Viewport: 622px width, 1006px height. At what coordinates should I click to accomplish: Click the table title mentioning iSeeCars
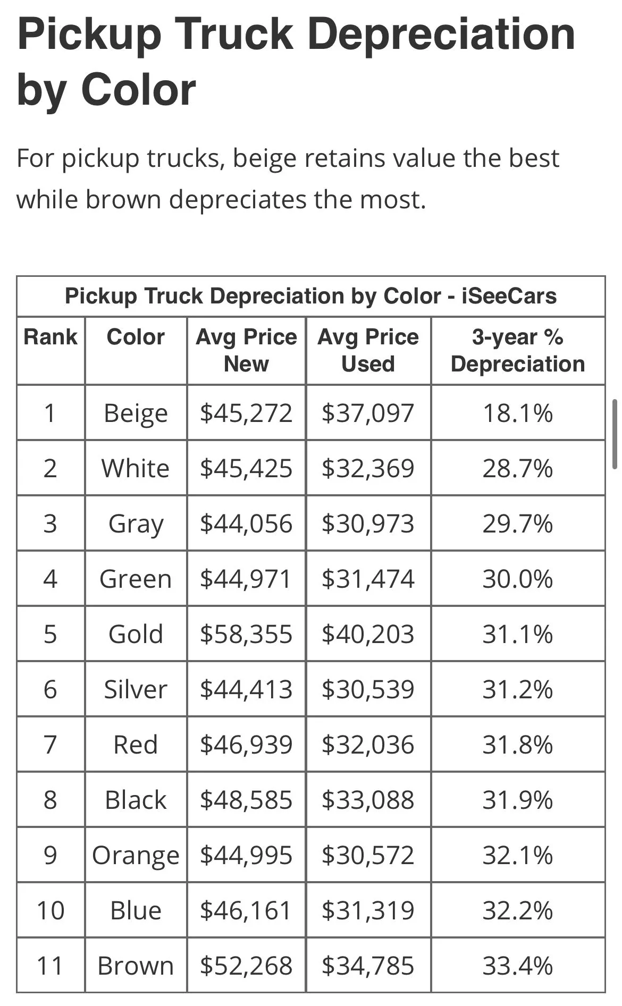click(x=310, y=296)
